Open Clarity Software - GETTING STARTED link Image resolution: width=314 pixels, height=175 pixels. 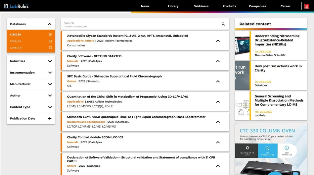[94, 56]
